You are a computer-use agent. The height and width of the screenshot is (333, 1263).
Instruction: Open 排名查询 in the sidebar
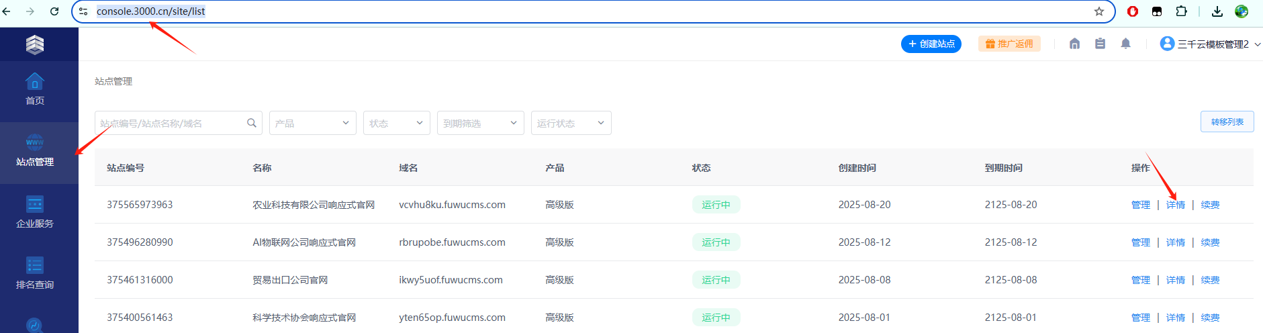pos(35,274)
